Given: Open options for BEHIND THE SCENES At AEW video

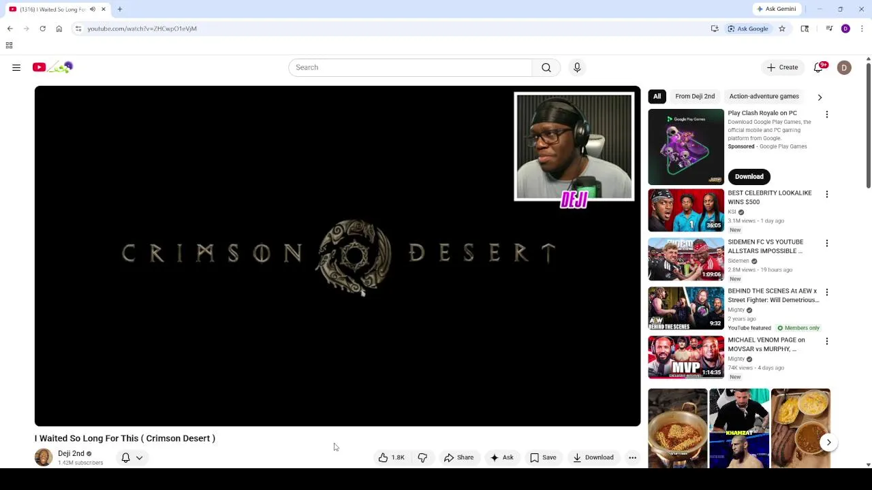Looking at the screenshot, I should tap(827, 292).
